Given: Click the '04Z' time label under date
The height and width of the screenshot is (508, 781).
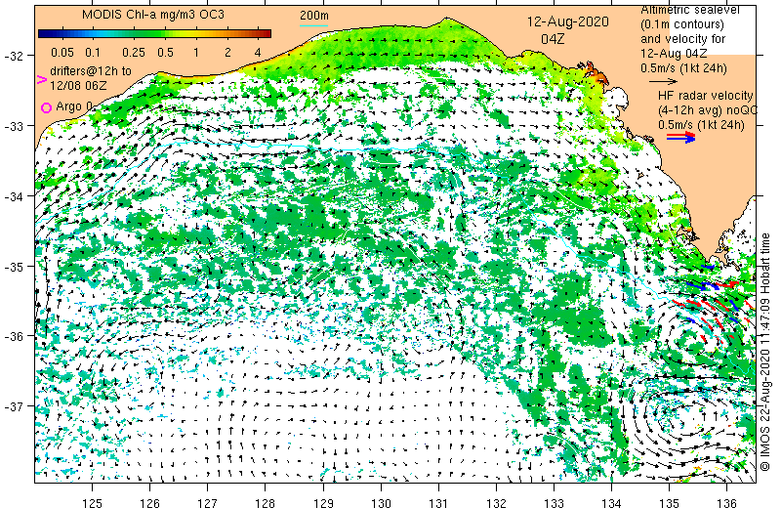Looking at the screenshot, I should coord(553,39).
